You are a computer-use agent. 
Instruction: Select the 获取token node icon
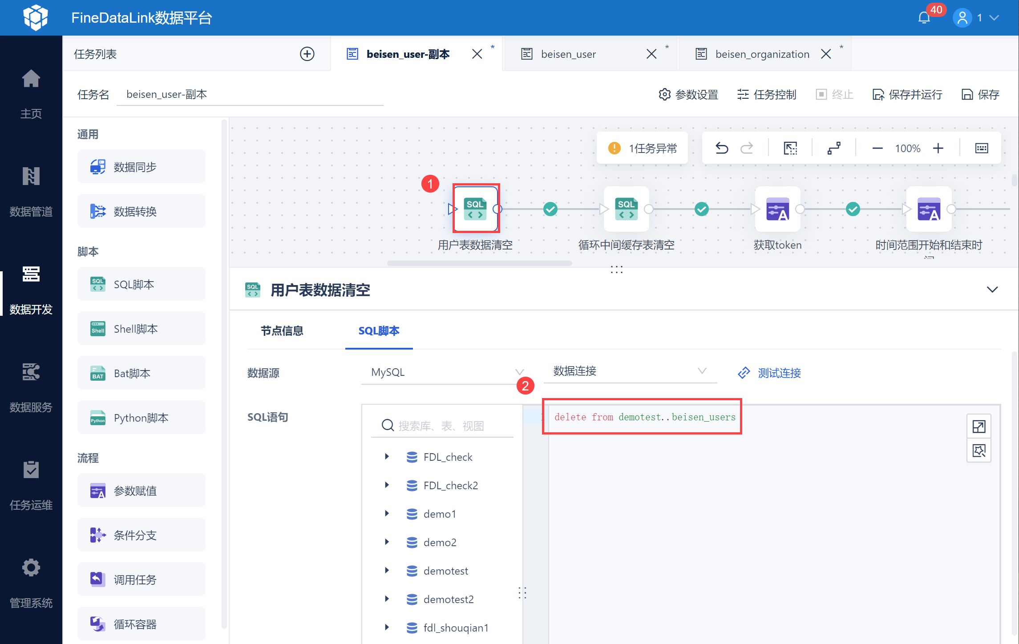tap(777, 209)
